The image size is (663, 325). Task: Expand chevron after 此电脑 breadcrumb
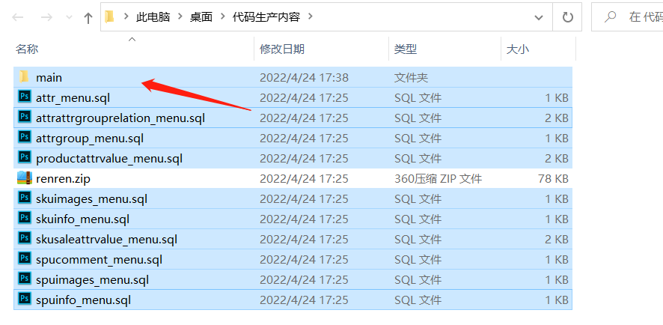tap(180, 17)
